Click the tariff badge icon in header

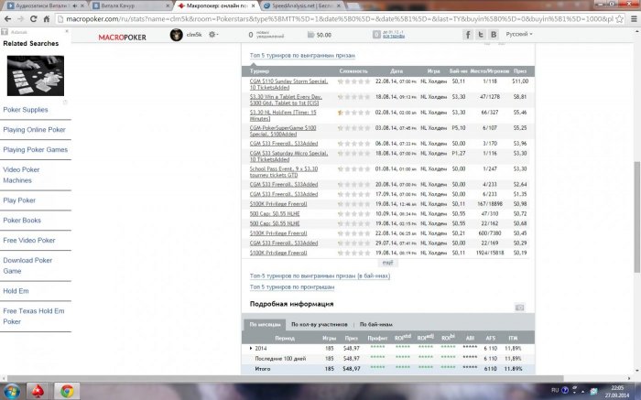(376, 35)
